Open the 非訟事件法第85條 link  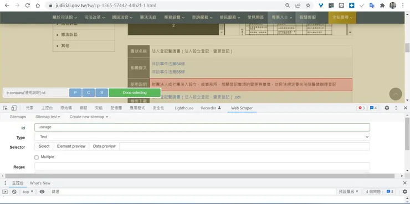(x=168, y=72)
